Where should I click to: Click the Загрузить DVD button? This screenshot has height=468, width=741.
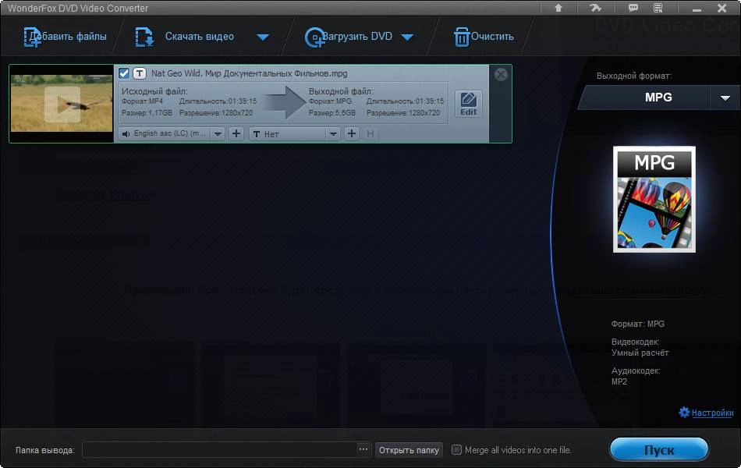pyautogui.click(x=349, y=37)
